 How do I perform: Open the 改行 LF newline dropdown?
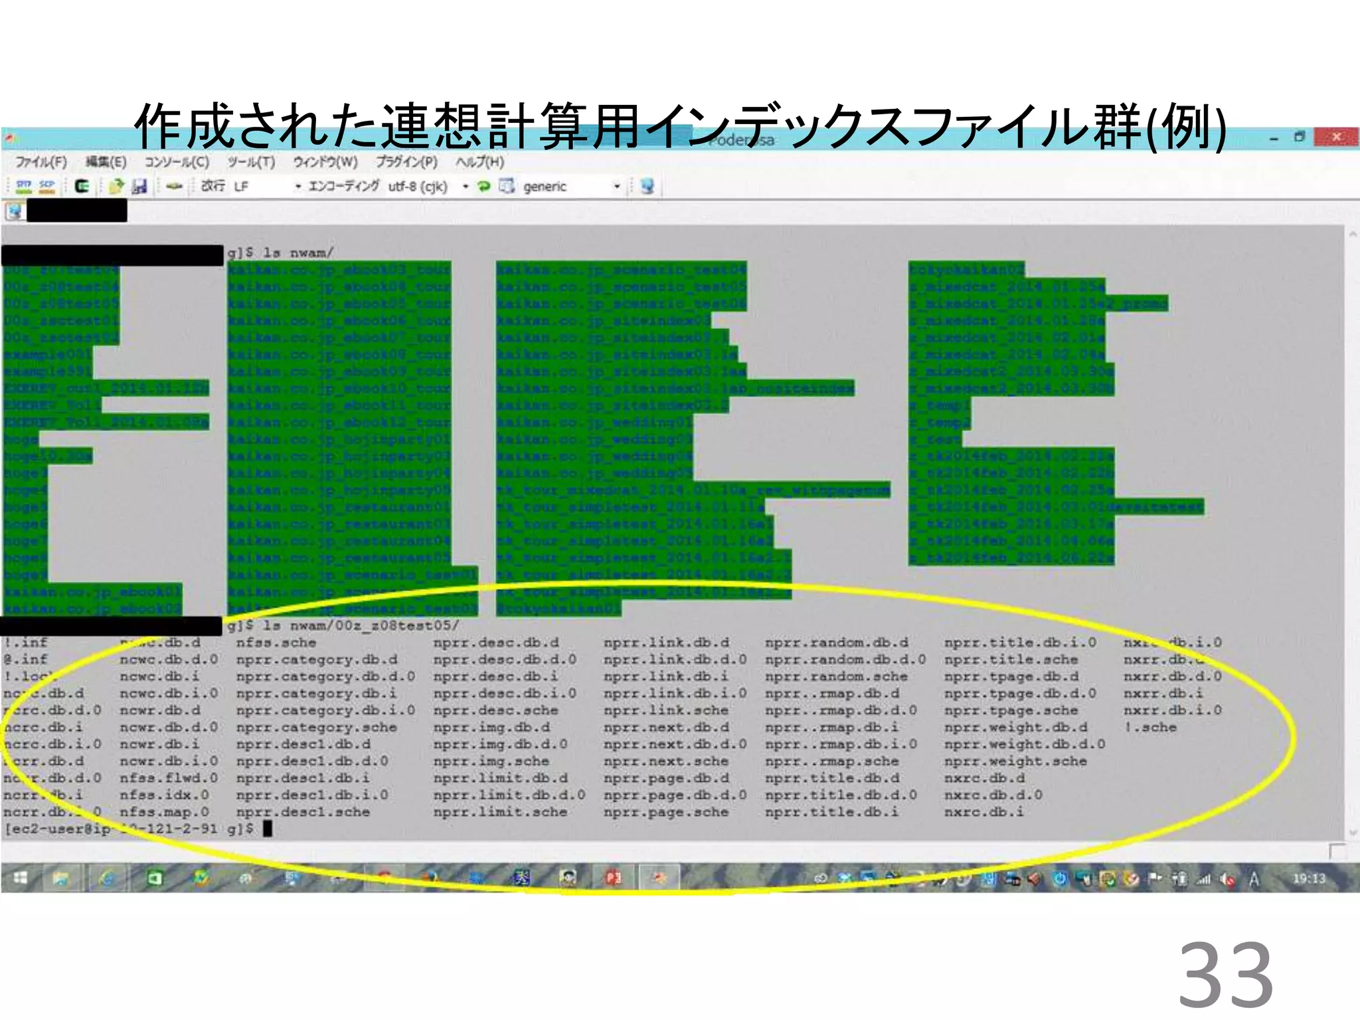click(297, 187)
